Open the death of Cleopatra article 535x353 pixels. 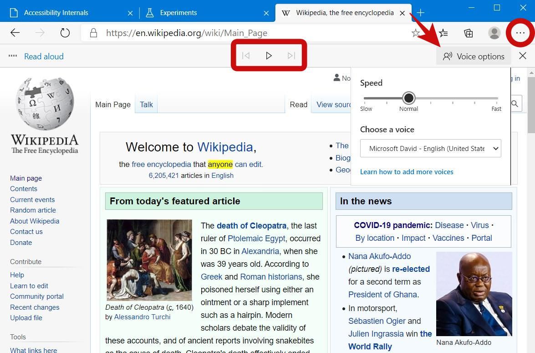[251, 226]
